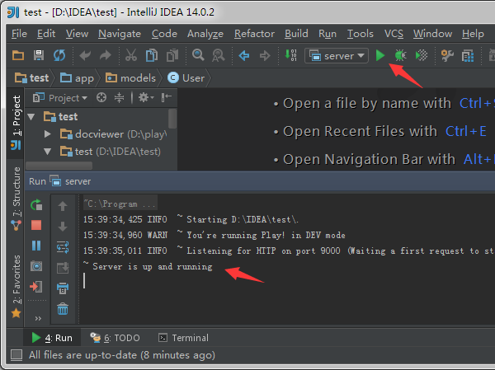
Task: Open Settings wrench icon
Action: coord(447,56)
